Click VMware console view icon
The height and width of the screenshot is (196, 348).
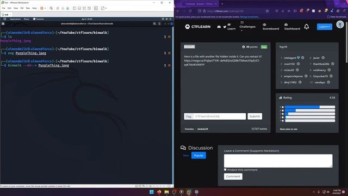pyautogui.click(x=96, y=8)
